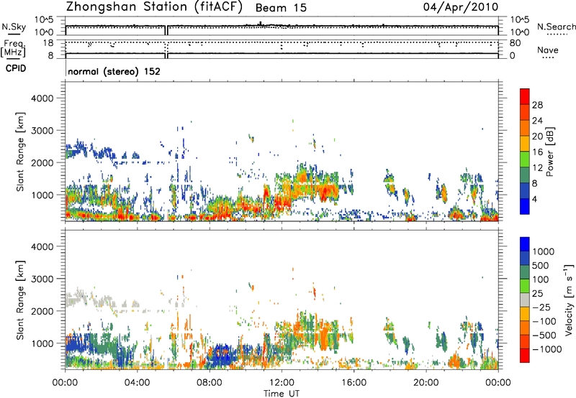Click the 04/Apr/2010 date label
Image resolution: width=576 pixels, height=398 pixels.
[x=461, y=7]
